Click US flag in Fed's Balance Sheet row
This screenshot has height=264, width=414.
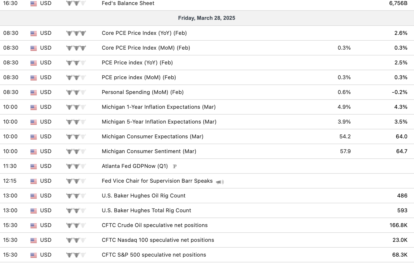tap(33, 3)
